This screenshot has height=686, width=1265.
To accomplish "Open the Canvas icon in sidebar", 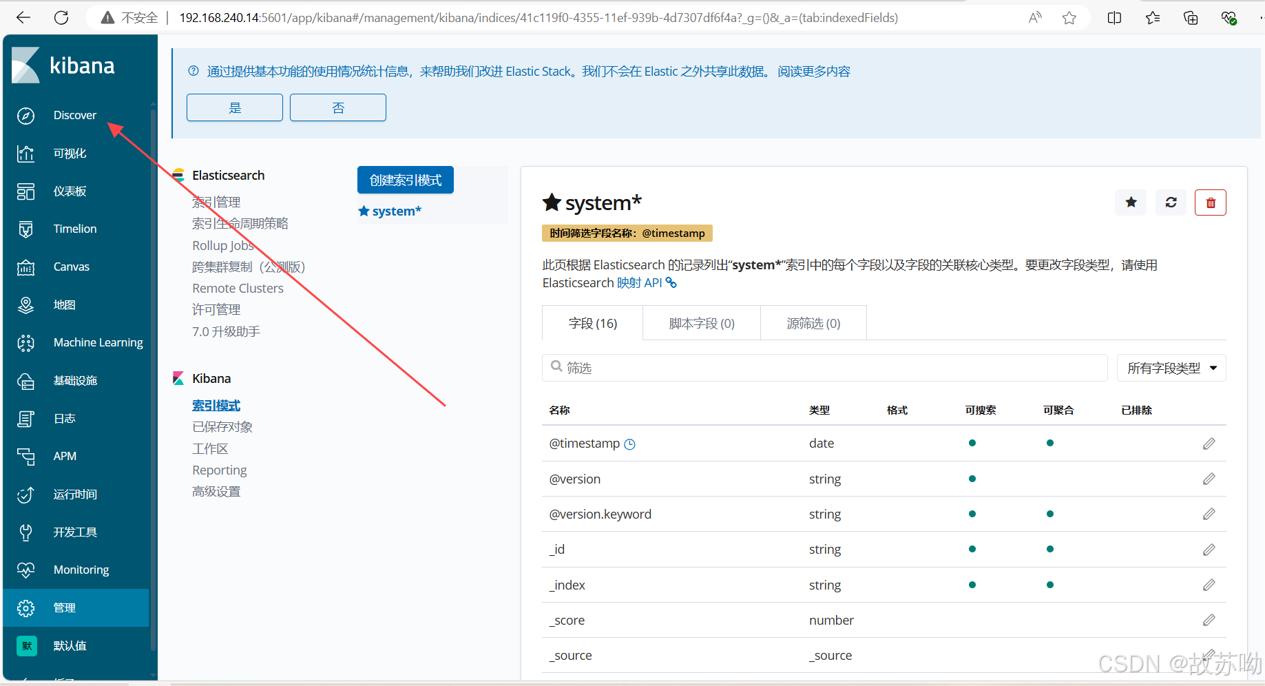I will click(25, 267).
